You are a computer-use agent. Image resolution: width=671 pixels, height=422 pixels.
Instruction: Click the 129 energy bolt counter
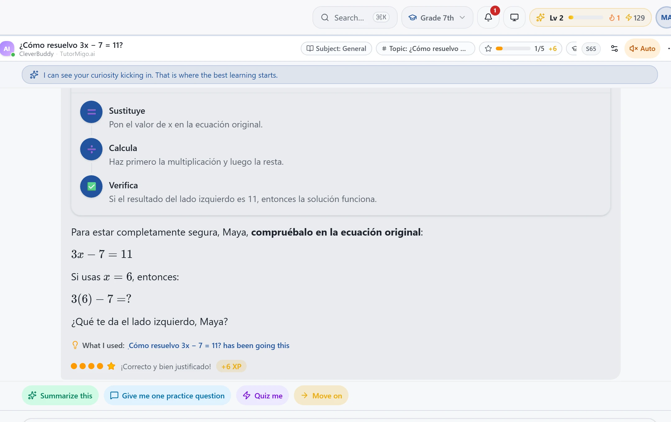(x=635, y=18)
